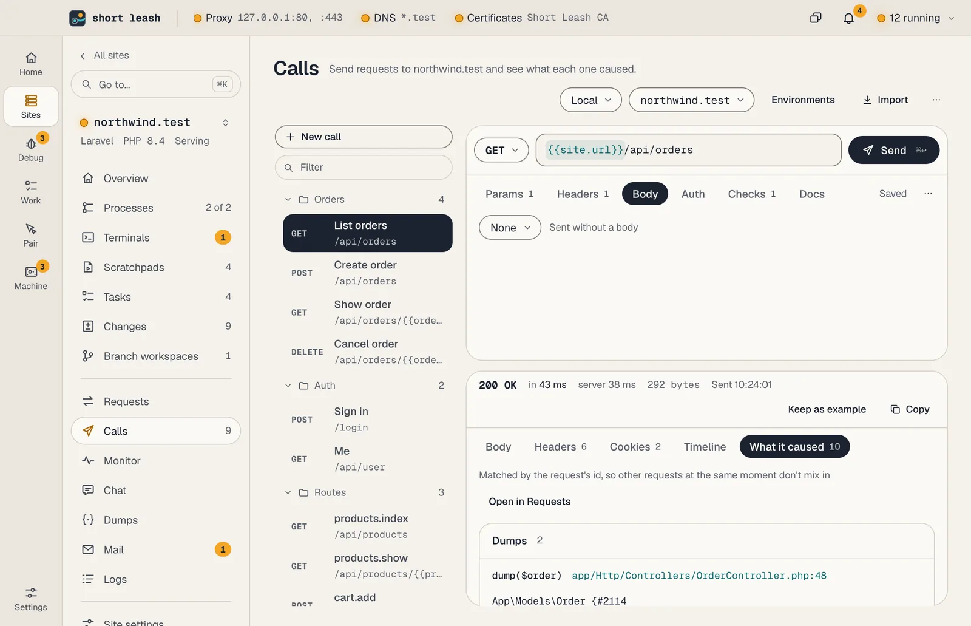The width and height of the screenshot is (971, 626).
Task: Click the New call button
Action: [364, 137]
